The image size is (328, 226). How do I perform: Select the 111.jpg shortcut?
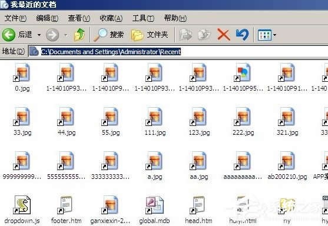[x=155, y=122]
